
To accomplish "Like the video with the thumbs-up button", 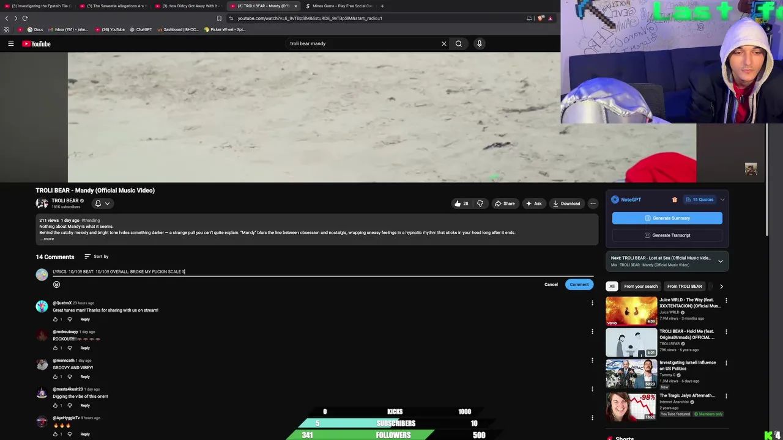I will pos(462,204).
